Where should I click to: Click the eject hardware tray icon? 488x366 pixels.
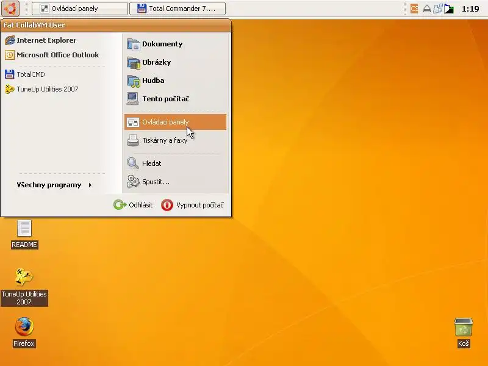[426, 9]
